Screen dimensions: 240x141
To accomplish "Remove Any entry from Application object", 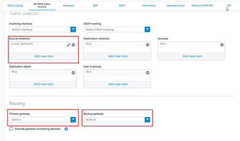I will pyautogui.click(x=73, y=73).
